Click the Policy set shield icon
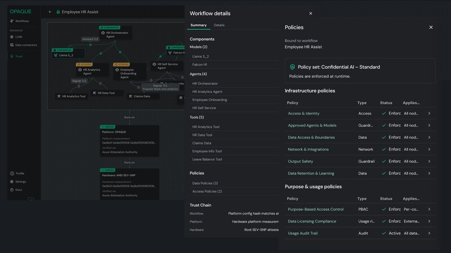 coord(292,67)
